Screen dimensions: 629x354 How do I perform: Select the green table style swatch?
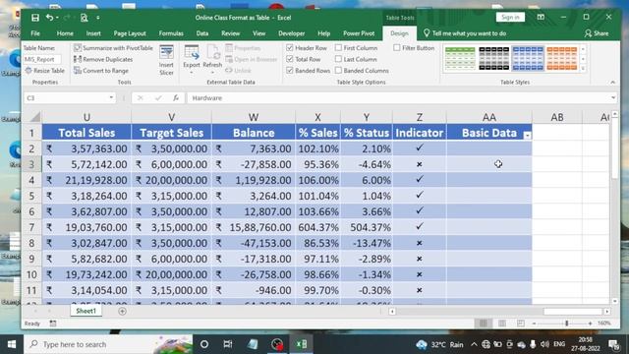pyautogui.click(x=460, y=58)
